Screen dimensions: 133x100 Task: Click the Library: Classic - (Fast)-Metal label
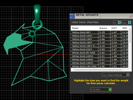tap(85, 22)
